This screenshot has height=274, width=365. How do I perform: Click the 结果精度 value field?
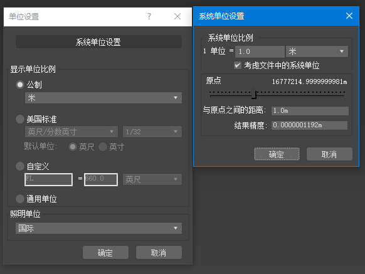tap(309, 125)
